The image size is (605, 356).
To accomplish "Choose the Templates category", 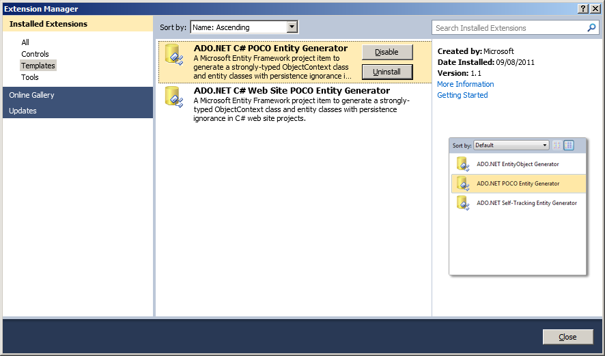I will [x=38, y=66].
